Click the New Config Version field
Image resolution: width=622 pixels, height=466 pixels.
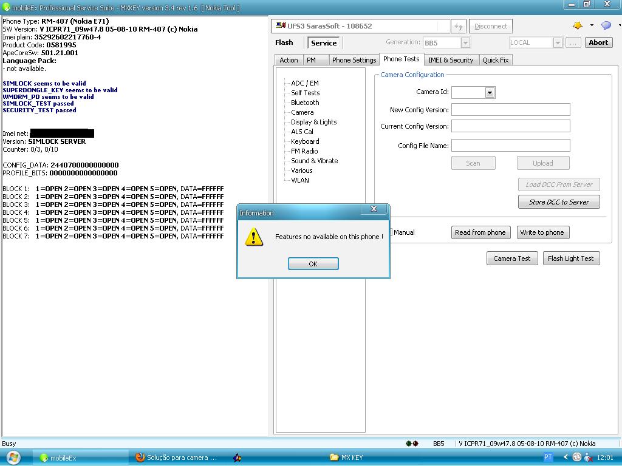510,110
